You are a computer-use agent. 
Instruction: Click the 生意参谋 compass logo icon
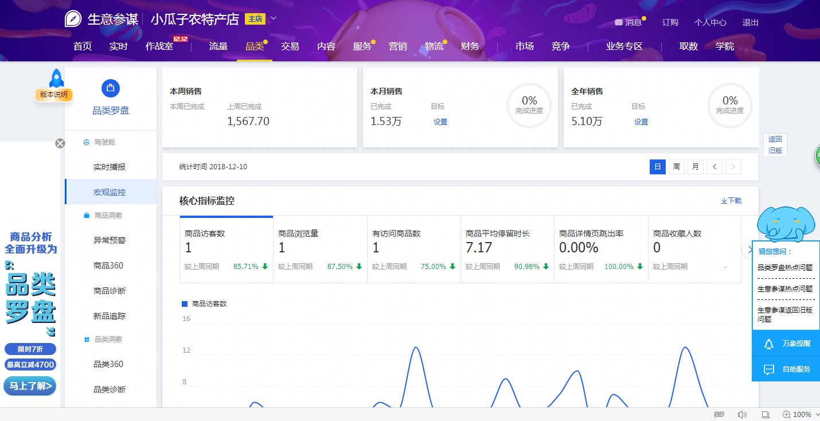pyautogui.click(x=73, y=19)
